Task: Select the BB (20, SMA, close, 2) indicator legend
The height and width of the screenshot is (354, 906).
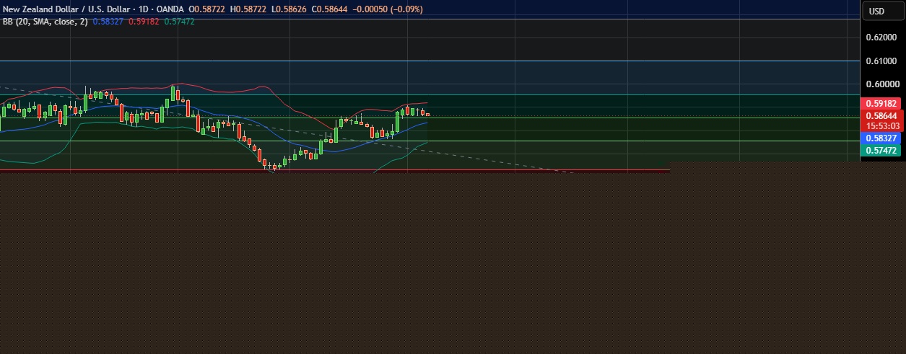Action: click(x=45, y=22)
